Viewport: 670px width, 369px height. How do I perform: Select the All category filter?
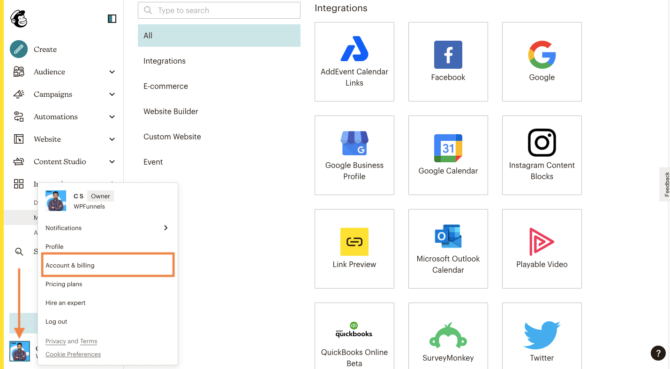tap(219, 36)
